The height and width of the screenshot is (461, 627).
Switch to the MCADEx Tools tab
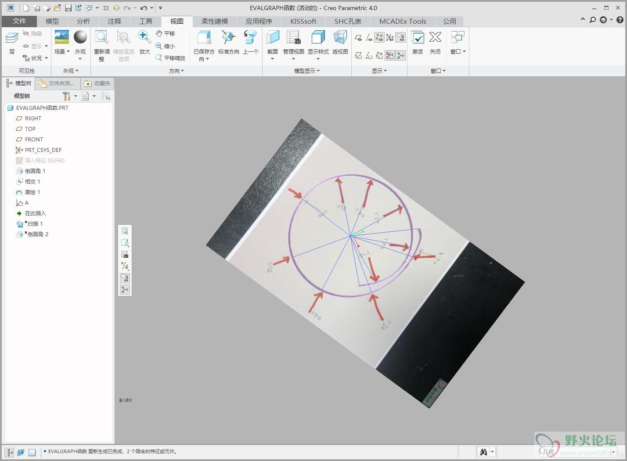[403, 21]
